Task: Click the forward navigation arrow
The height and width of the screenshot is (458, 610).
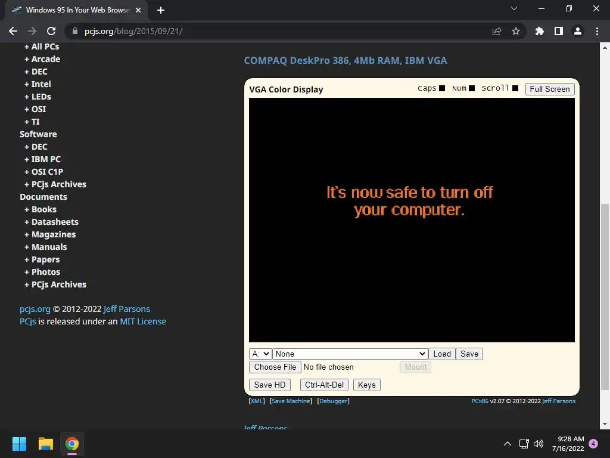Action: tap(32, 31)
